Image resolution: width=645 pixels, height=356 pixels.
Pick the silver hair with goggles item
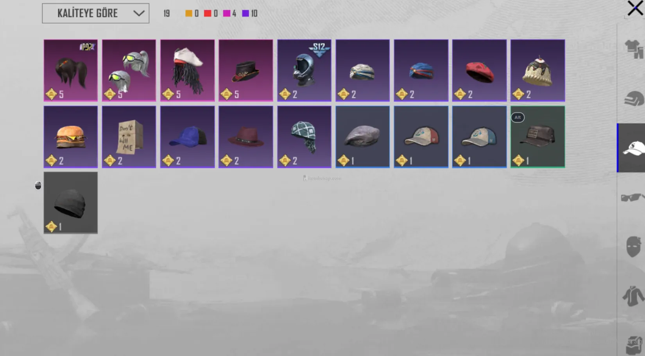[x=129, y=70]
